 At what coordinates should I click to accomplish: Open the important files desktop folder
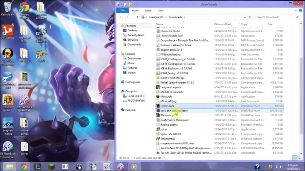pos(24,34)
